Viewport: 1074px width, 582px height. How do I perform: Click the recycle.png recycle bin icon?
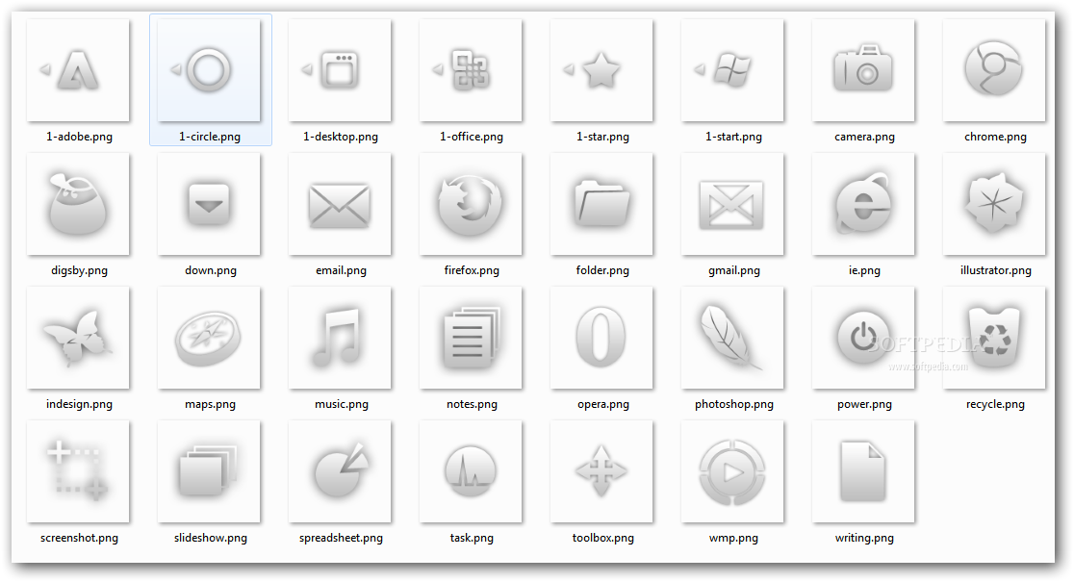(x=994, y=338)
